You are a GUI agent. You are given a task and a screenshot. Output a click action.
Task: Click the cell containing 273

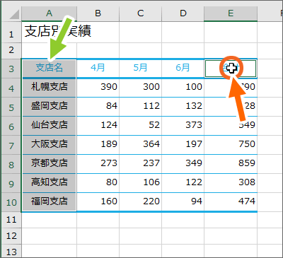98,164
